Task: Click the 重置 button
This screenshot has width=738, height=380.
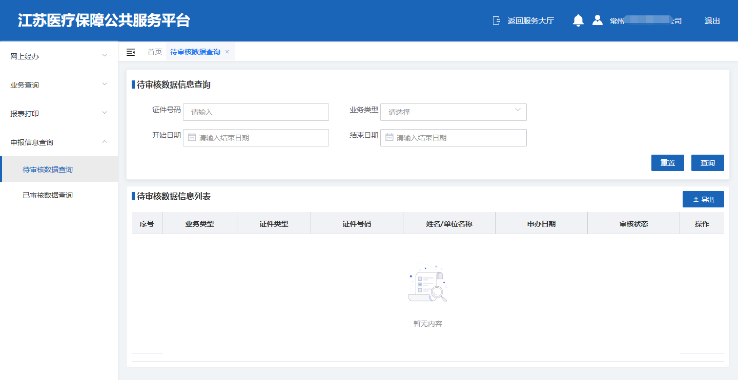Action: pos(667,163)
